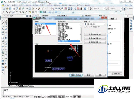Open the 166,202,240 color picker

click(x=95, y=24)
